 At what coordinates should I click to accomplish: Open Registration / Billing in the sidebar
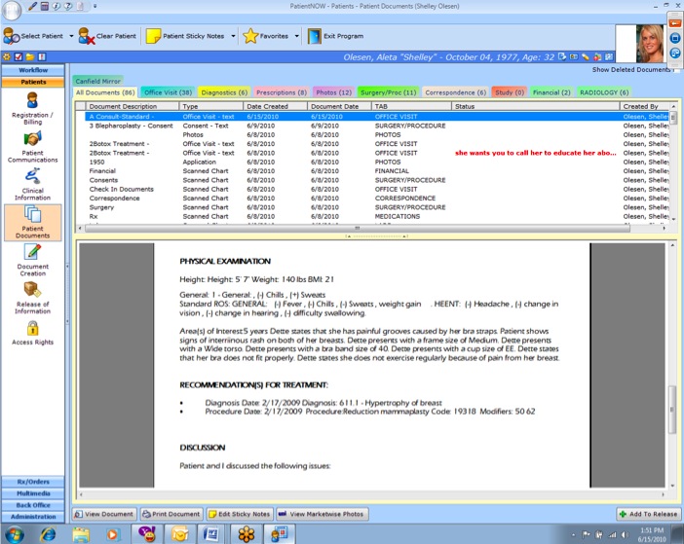click(33, 108)
